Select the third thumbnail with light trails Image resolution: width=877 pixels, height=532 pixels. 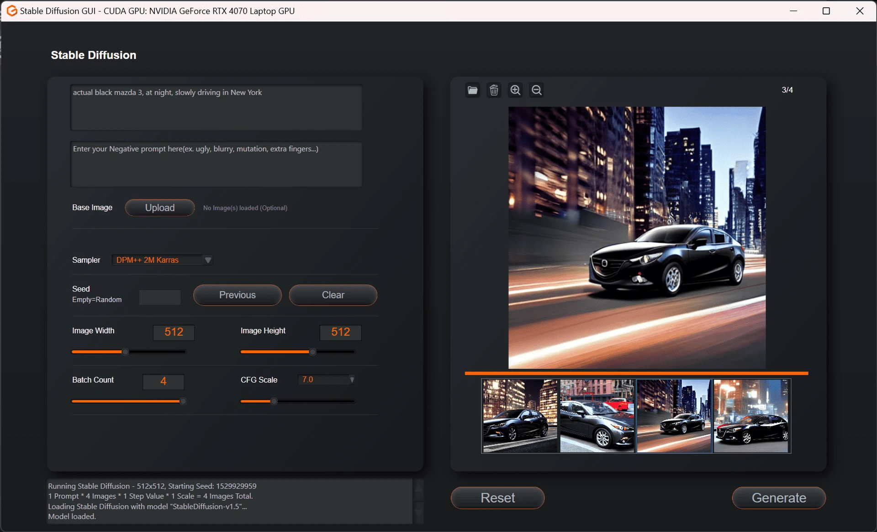[674, 416]
